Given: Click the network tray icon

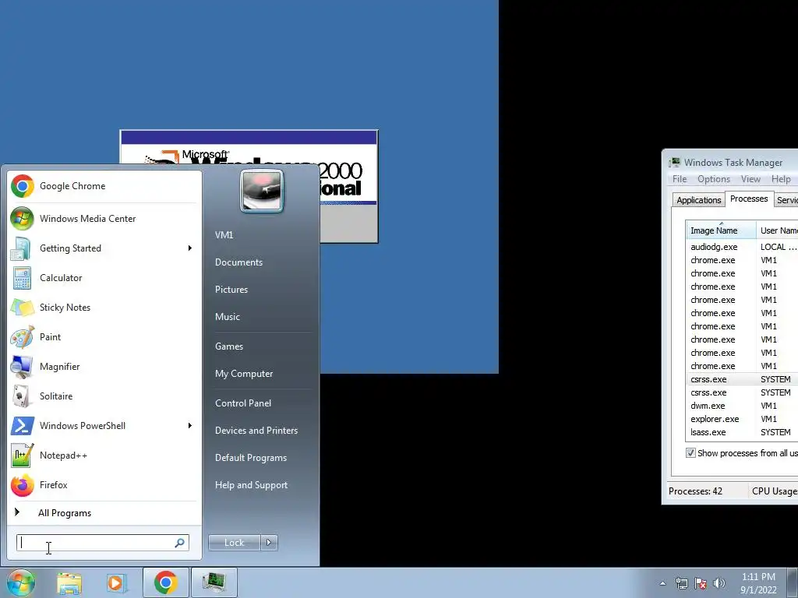Looking at the screenshot, I should click(681, 583).
